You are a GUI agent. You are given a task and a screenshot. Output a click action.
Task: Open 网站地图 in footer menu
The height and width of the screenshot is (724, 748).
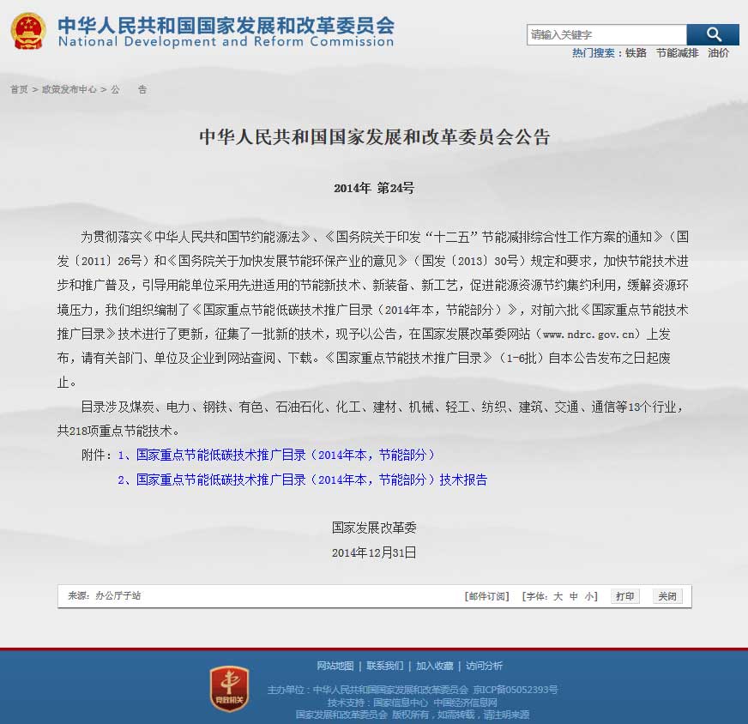[335, 666]
